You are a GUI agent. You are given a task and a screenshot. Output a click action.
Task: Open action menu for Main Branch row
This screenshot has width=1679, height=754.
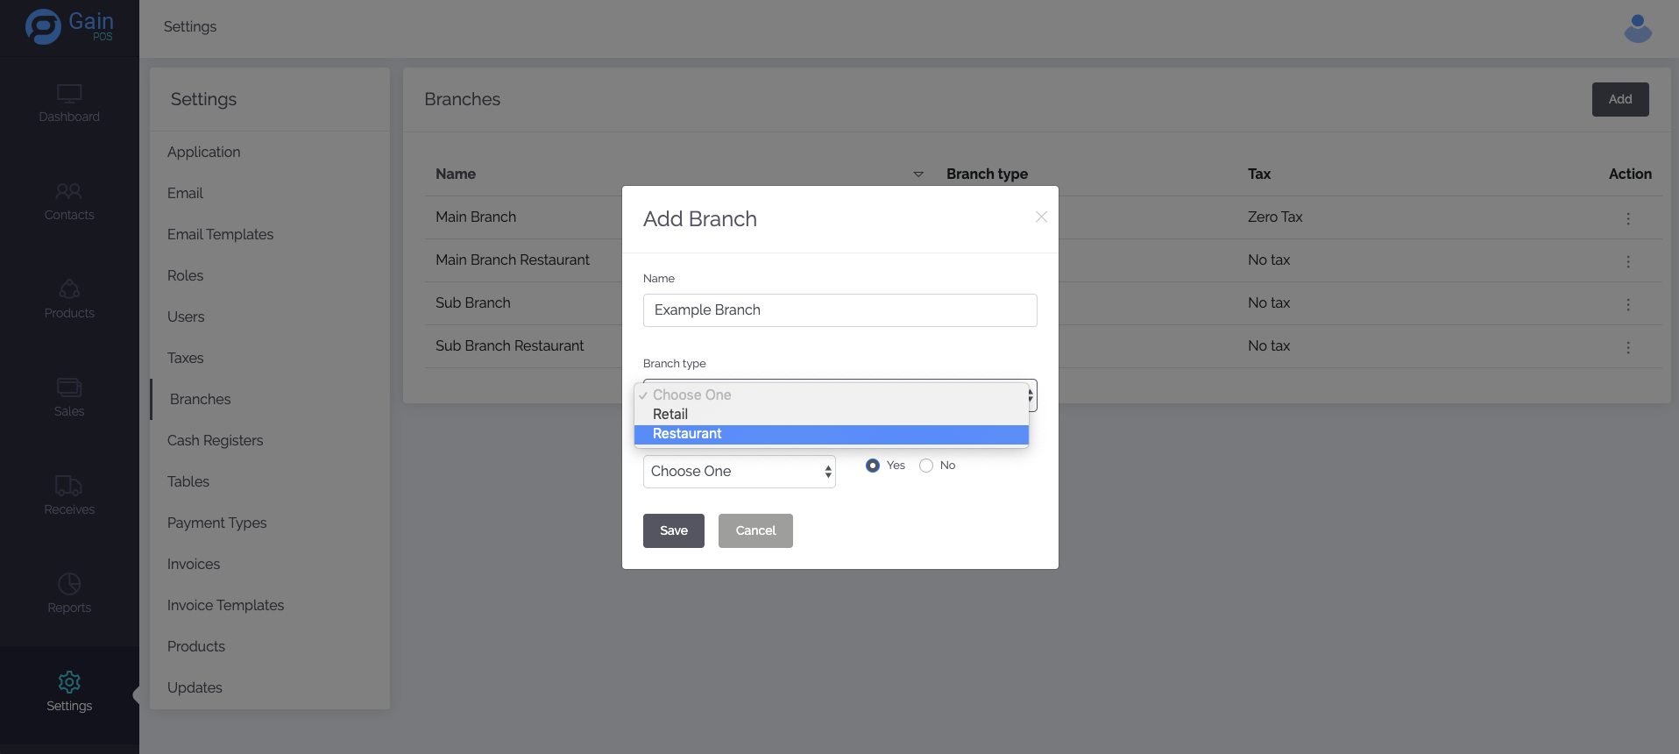tap(1628, 218)
